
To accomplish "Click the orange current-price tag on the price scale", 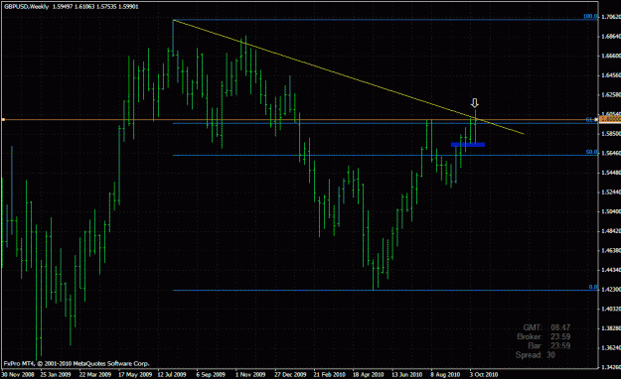I will click(x=610, y=119).
